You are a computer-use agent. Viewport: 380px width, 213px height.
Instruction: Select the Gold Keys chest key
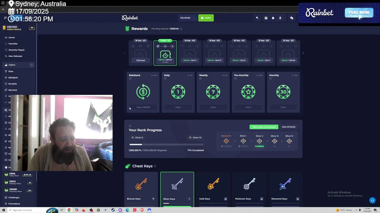pyautogui.click(x=213, y=189)
